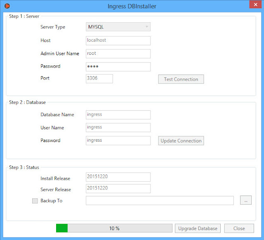
Task: Open the backup folder browse button
Action: [x=246, y=200]
